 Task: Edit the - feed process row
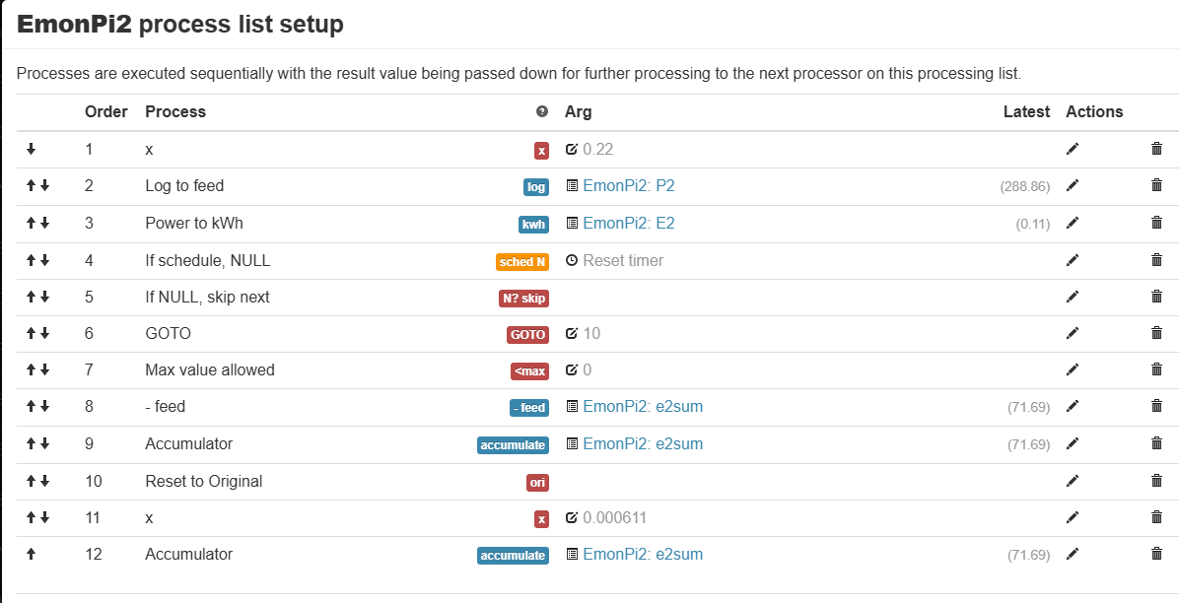(1073, 406)
